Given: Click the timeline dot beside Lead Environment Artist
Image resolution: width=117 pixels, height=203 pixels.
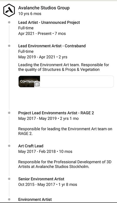Looking at the screenshot, I should point(9,46).
